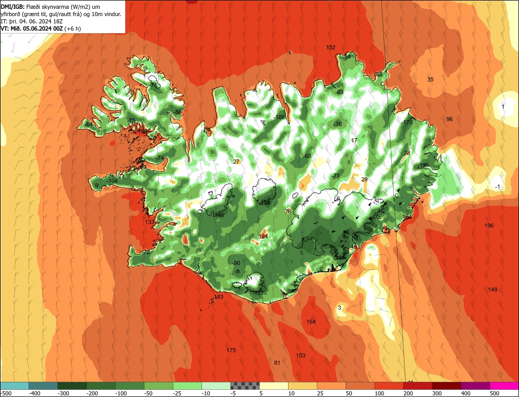
Task: Click the value -86 in the Westfjords
Action: 177,112
